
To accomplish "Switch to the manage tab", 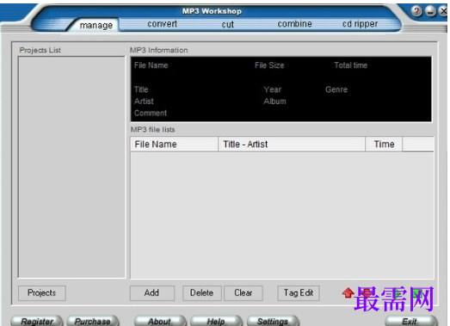I will [x=96, y=25].
